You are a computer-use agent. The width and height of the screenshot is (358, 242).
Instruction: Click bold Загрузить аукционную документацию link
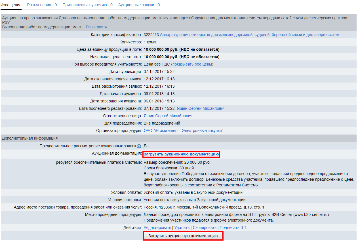[181, 154]
